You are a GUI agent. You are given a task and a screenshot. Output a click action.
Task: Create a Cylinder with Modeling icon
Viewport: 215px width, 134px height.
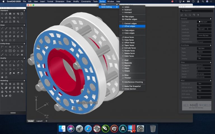[10, 84]
